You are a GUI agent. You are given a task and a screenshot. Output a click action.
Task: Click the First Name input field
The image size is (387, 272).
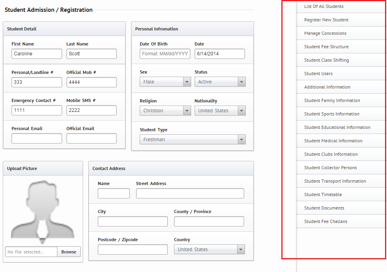37,54
